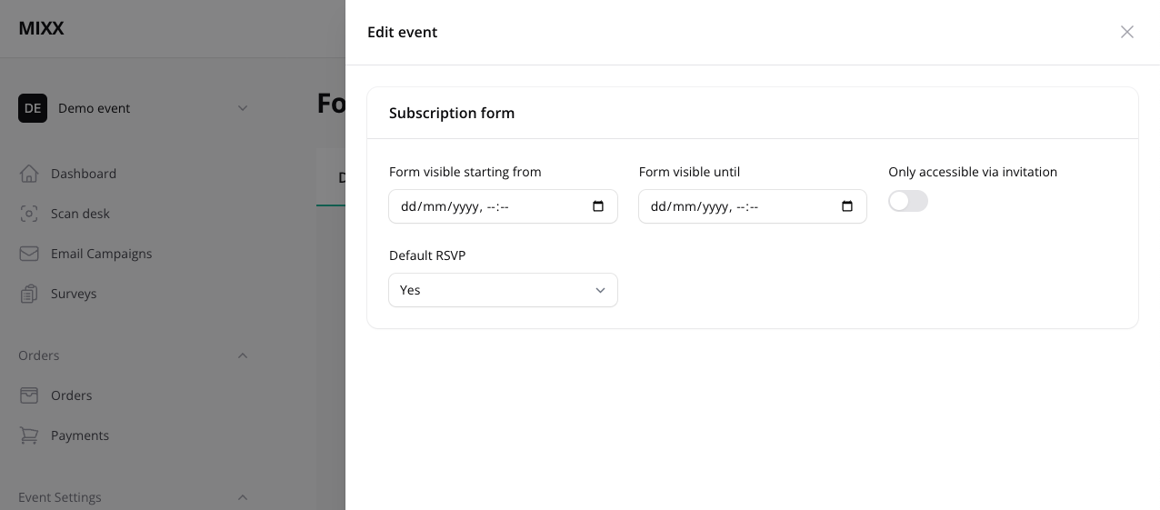Screen dimensions: 1160x510
Task: Click the Dashboard home icon
Action: [x=29, y=174]
